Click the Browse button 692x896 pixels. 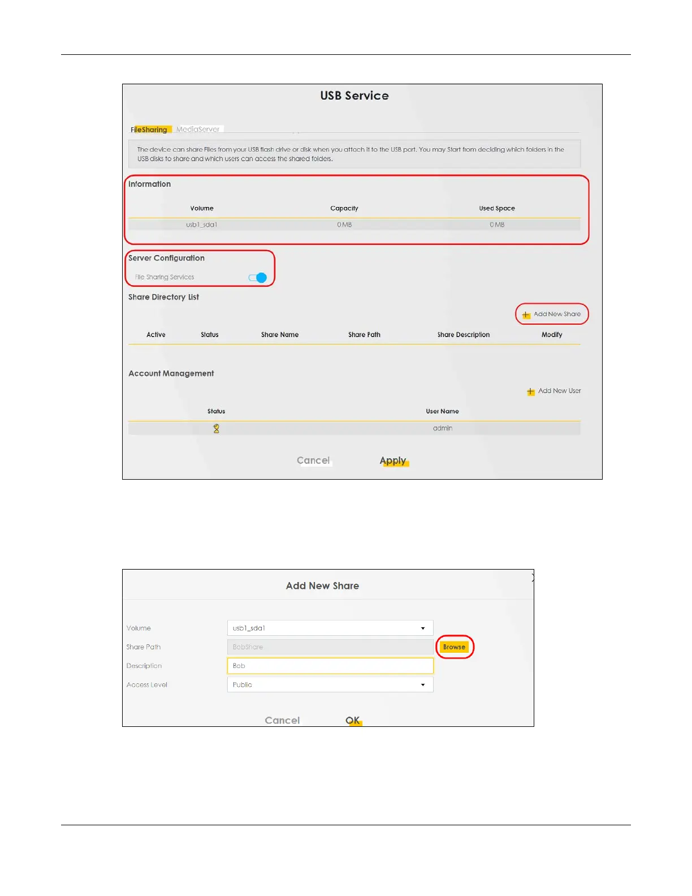(455, 647)
